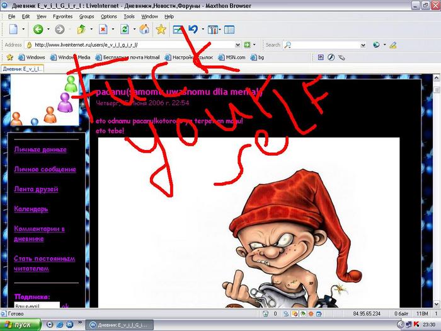Open the Tools menu
This screenshot has height=331, width=441.
coord(129,16)
